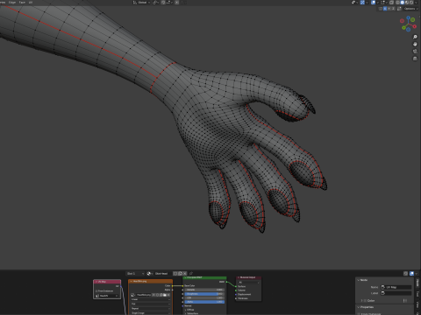Expand the shading options dropdown arrow
Image resolution: width=421 pixels, height=315 pixels.
[416, 3]
